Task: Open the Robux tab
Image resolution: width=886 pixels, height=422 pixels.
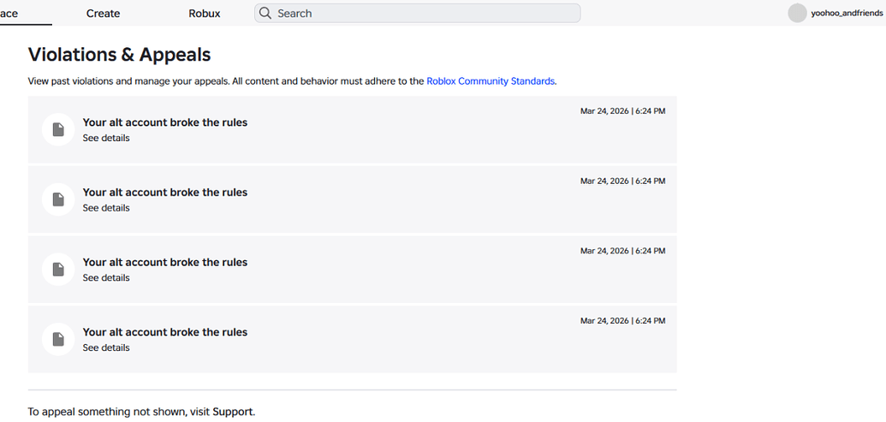Action: tap(205, 13)
